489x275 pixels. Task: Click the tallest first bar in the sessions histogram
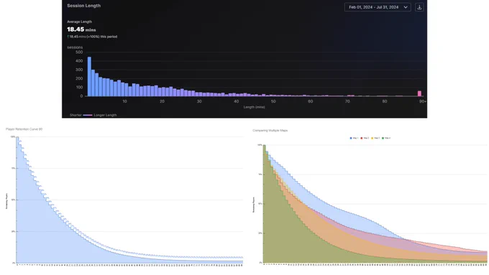click(89, 76)
